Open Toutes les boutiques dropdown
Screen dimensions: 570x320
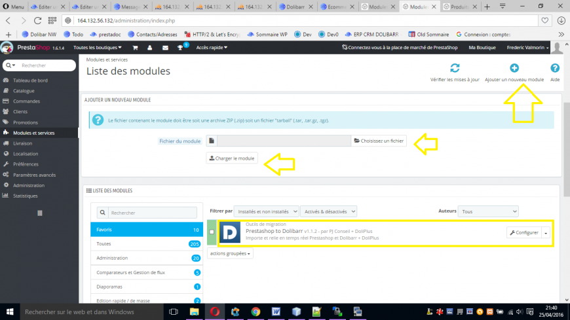pyautogui.click(x=98, y=48)
